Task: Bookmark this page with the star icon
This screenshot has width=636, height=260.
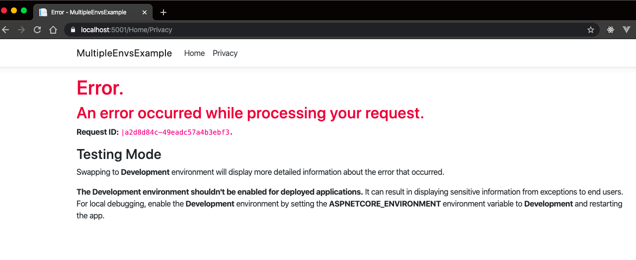Action: pyautogui.click(x=591, y=30)
